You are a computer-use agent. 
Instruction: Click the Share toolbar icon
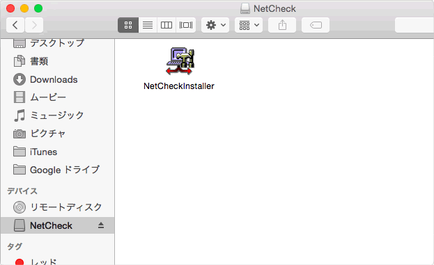click(x=282, y=25)
